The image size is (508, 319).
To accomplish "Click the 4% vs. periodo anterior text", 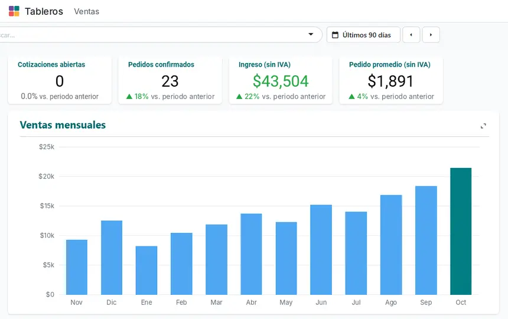I will (391, 97).
